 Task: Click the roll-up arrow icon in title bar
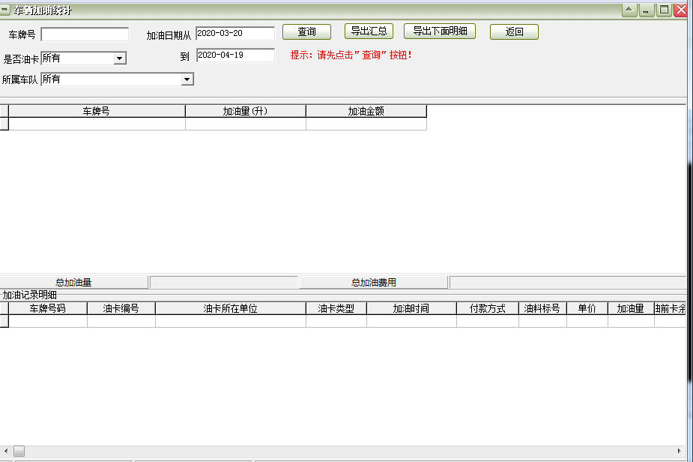[x=629, y=10]
